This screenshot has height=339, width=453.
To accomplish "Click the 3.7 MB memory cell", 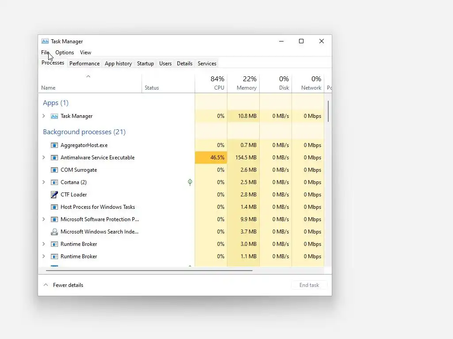I will coord(243,231).
